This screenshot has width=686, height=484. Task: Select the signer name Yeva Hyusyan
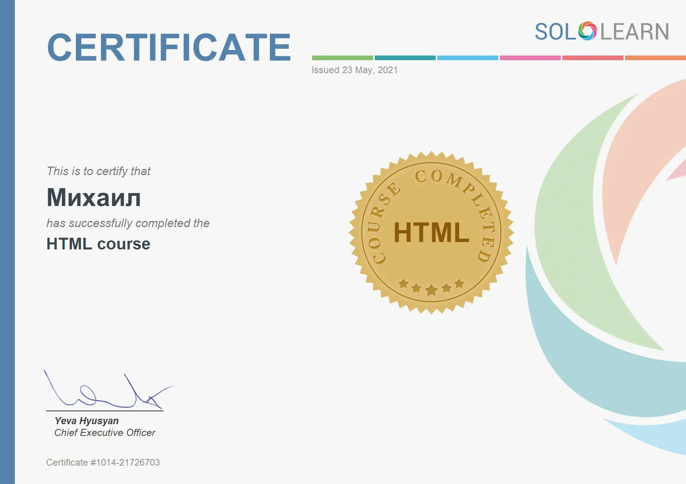pos(86,421)
